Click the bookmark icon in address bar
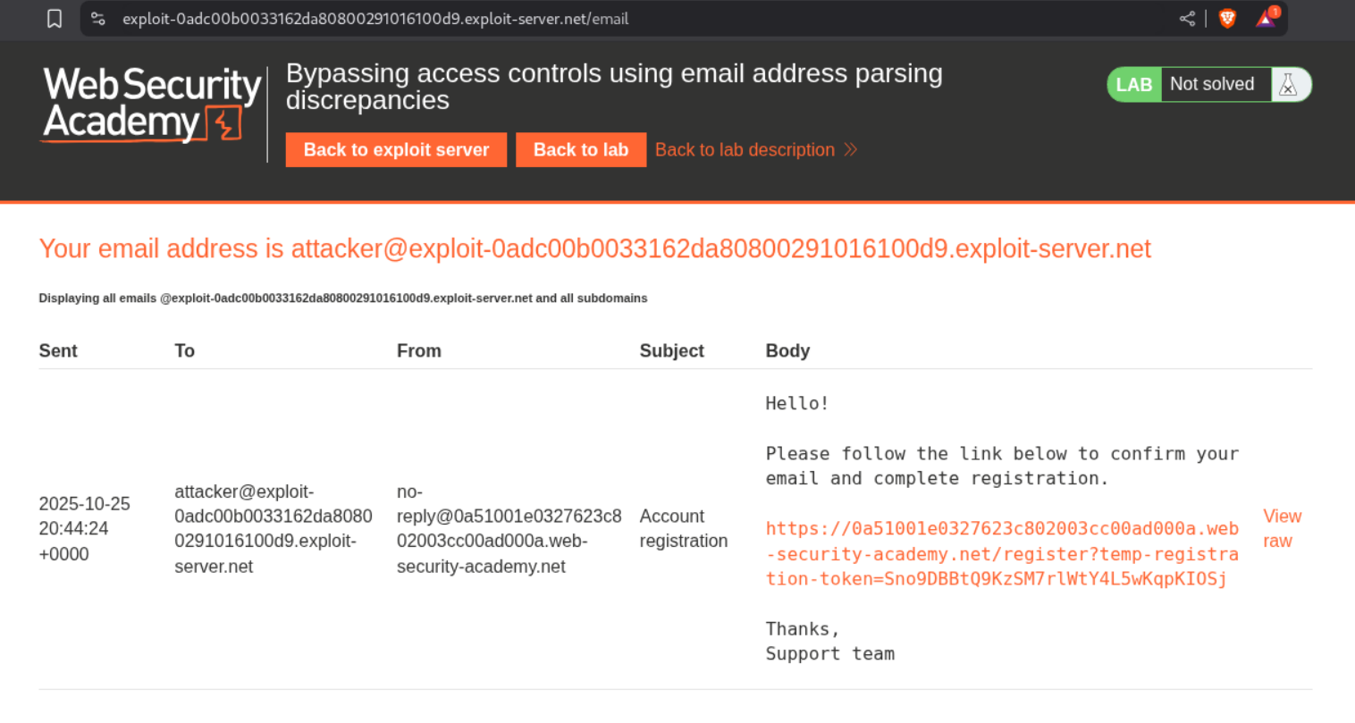 [55, 19]
